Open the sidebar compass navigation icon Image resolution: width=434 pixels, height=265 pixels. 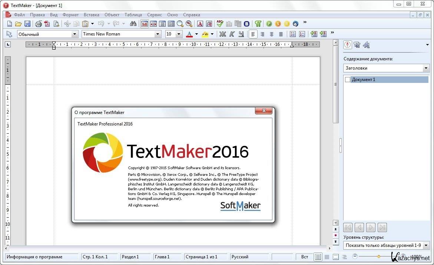[x=347, y=45]
